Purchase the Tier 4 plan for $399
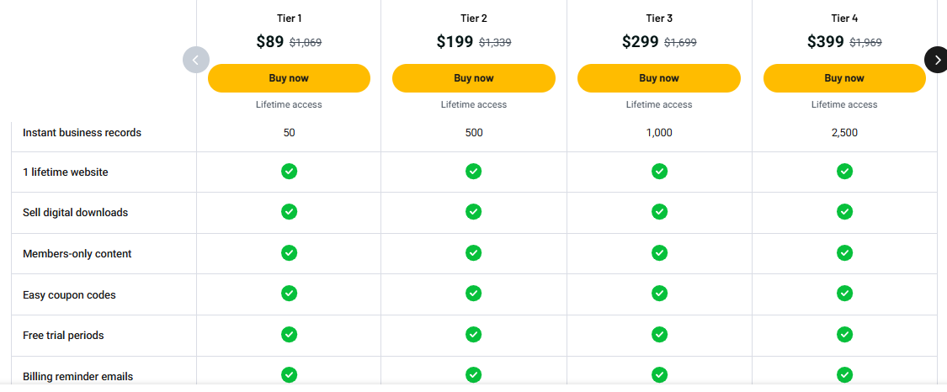Viewport: 947px width, 392px height. pos(844,77)
